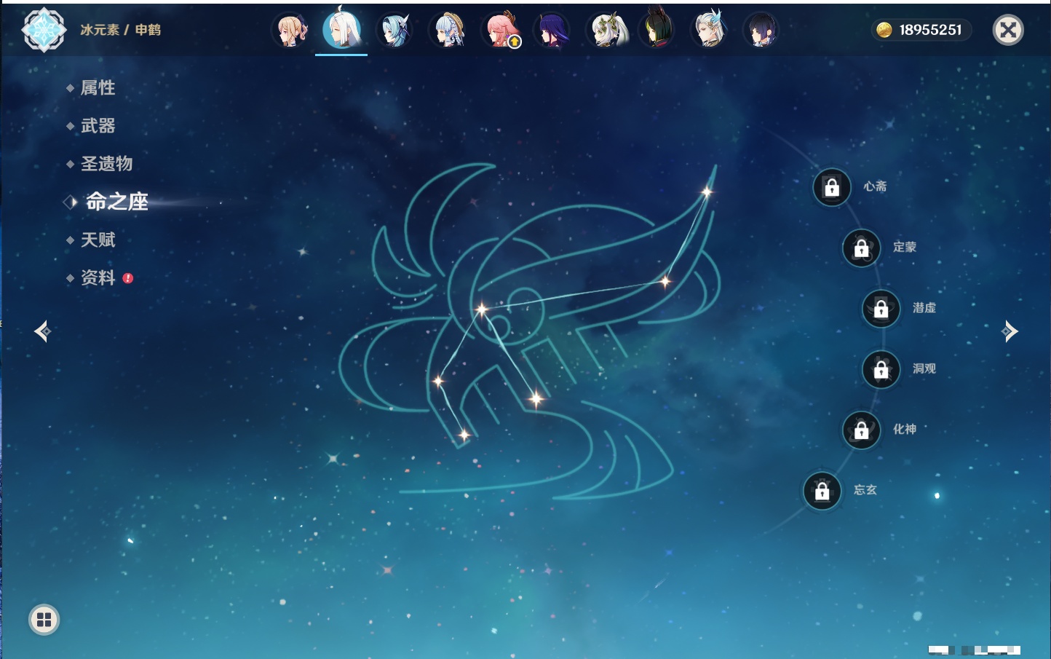Open the locked 定蒙 constellation node
The width and height of the screenshot is (1051, 659).
tap(862, 248)
